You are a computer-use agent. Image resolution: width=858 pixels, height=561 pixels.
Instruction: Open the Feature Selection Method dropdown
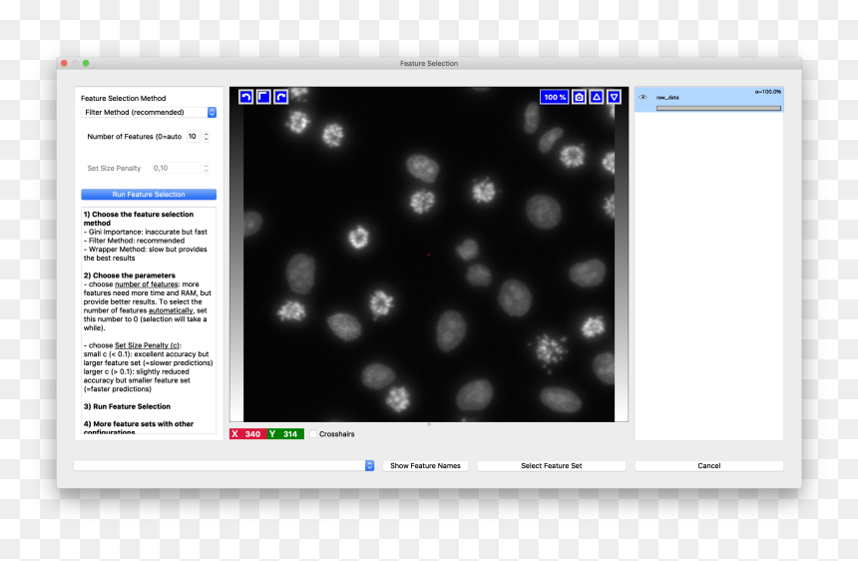(x=149, y=112)
